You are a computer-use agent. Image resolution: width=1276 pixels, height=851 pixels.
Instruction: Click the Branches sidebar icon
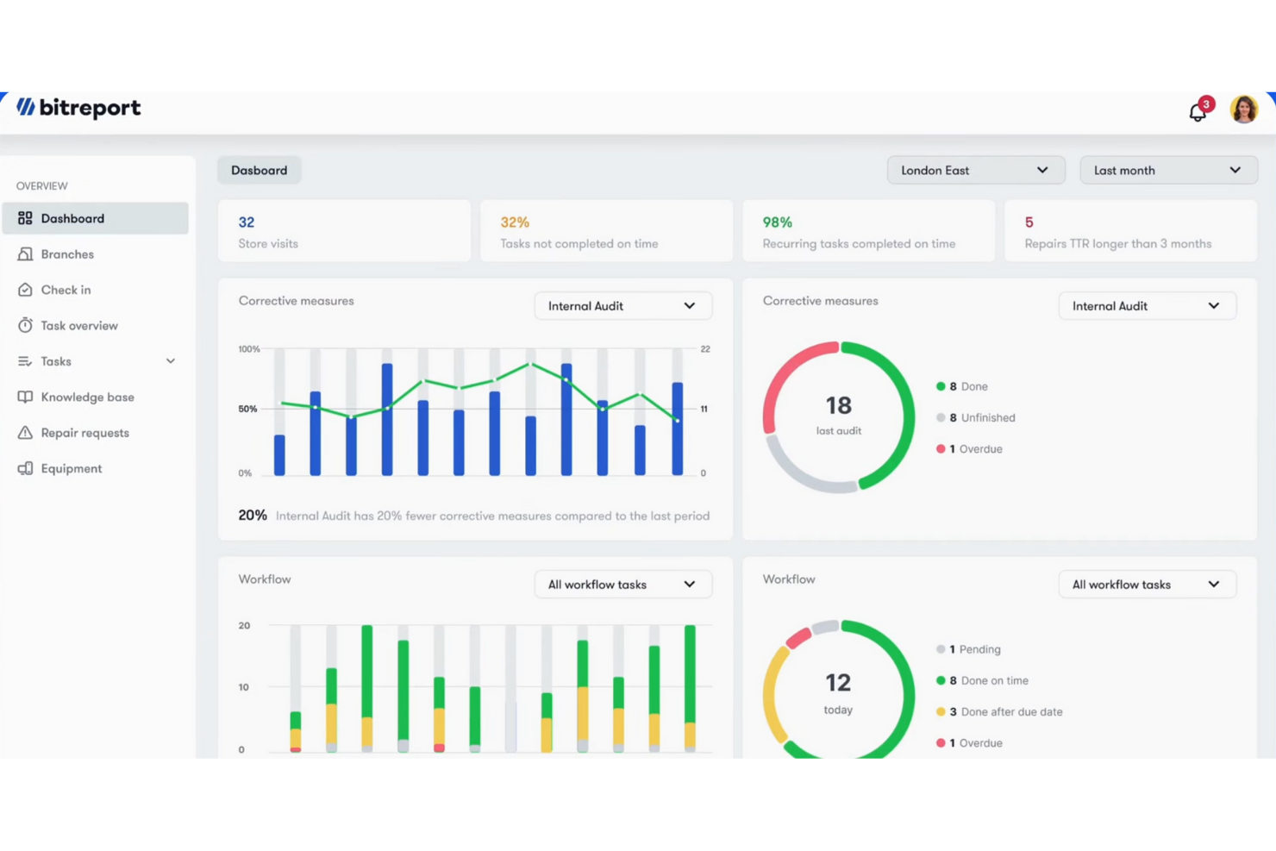pyautogui.click(x=26, y=254)
